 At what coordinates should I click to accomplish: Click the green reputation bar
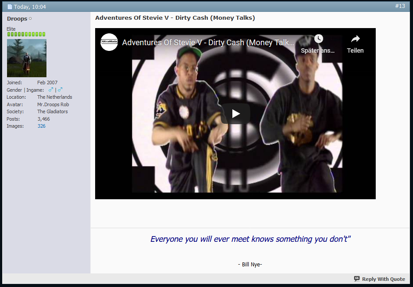[x=26, y=34]
